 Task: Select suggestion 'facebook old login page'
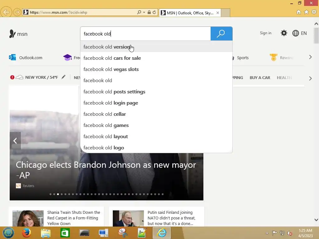tap(156, 103)
